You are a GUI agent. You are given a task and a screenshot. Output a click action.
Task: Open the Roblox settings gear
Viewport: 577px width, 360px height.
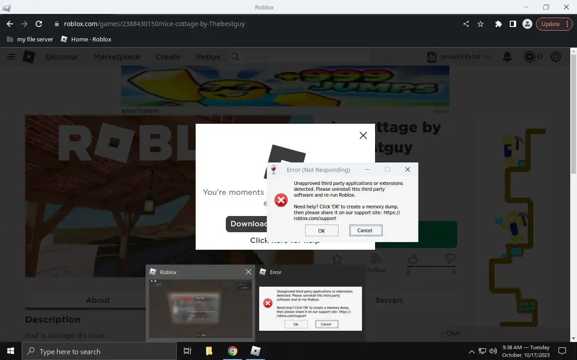pos(556,57)
